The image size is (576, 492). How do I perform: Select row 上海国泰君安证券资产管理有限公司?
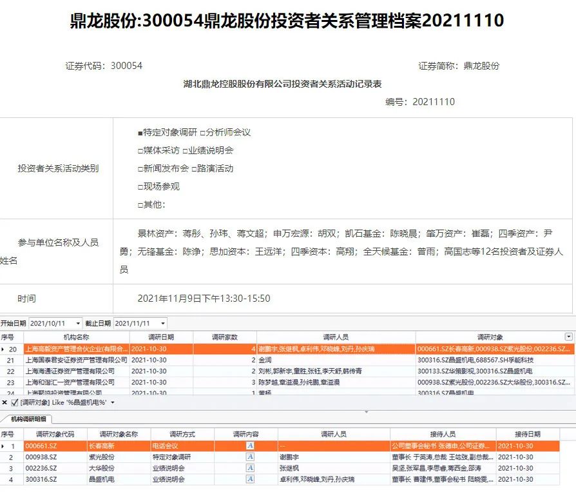287,360
